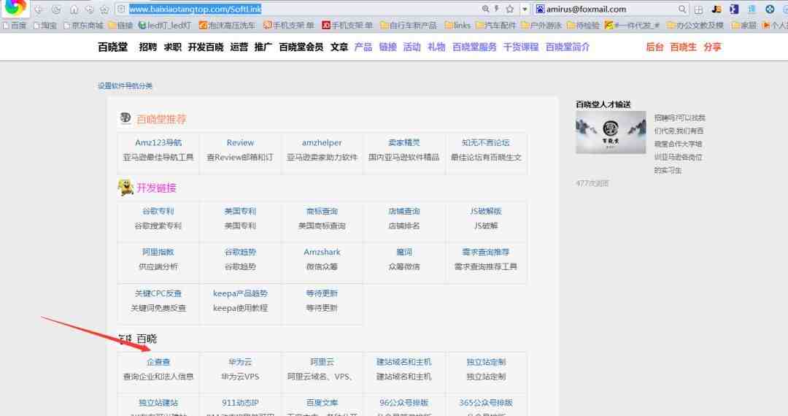Viewport: 788px width, 416px height.
Task: Open the 华为云 link
Action: coord(240,362)
